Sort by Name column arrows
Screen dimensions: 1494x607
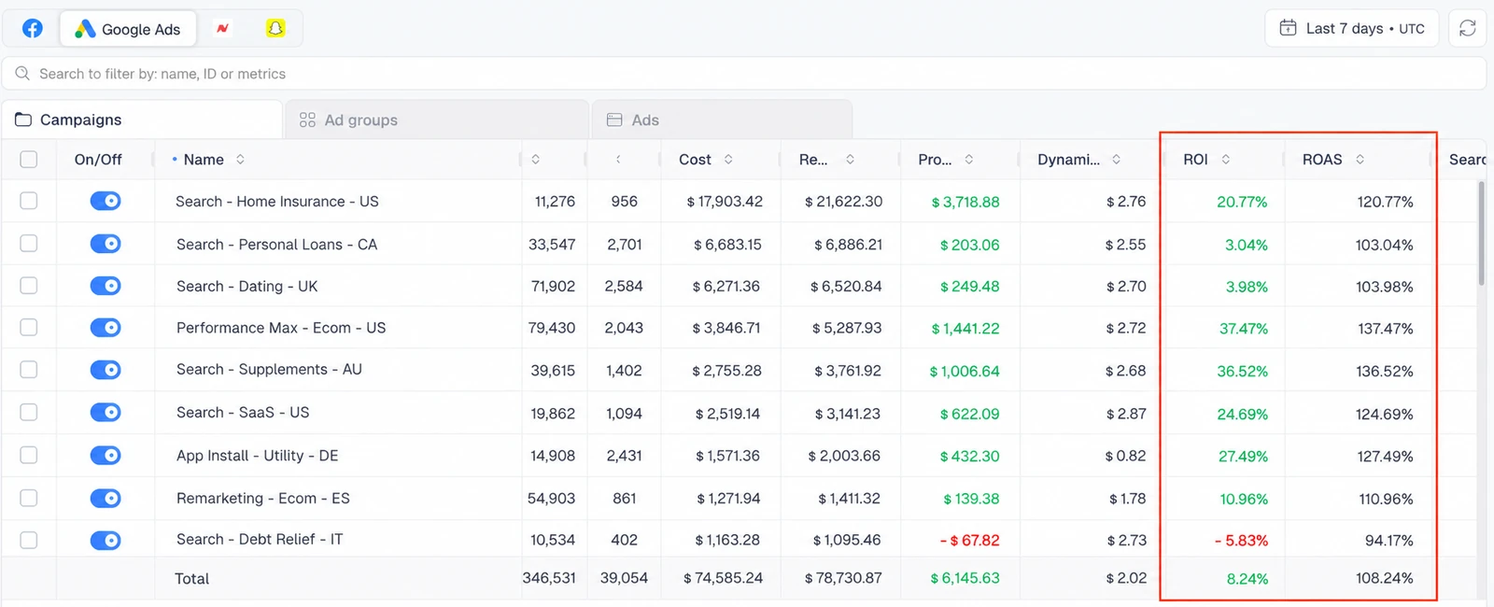240,160
